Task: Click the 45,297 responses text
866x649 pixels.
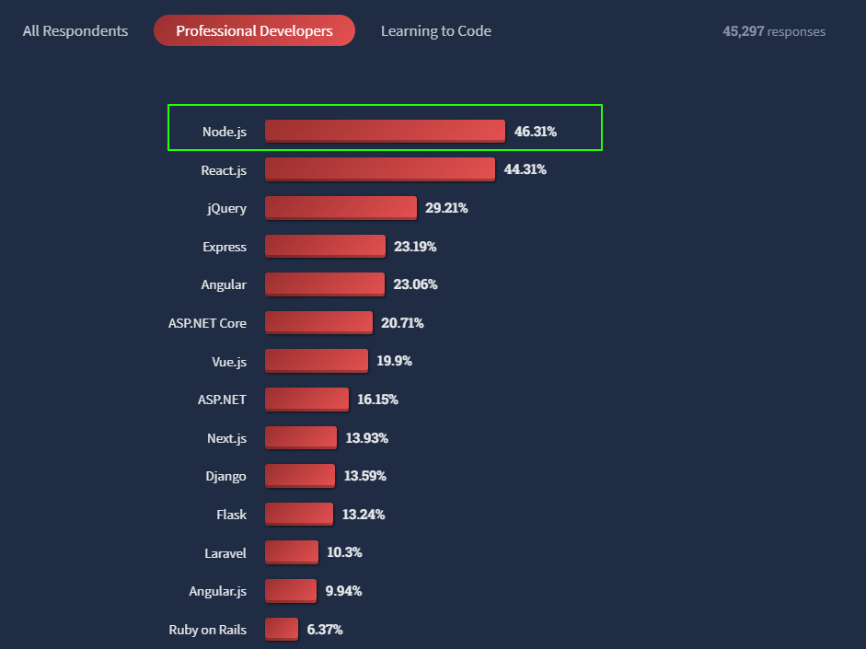Action: point(773,30)
